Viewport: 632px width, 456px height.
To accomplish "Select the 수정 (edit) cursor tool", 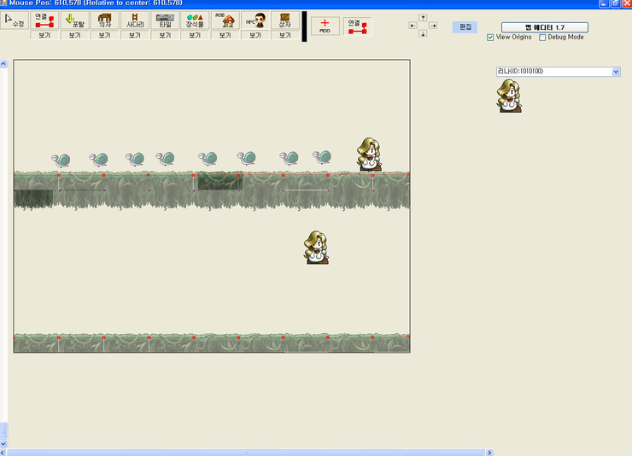I will 15,20.
